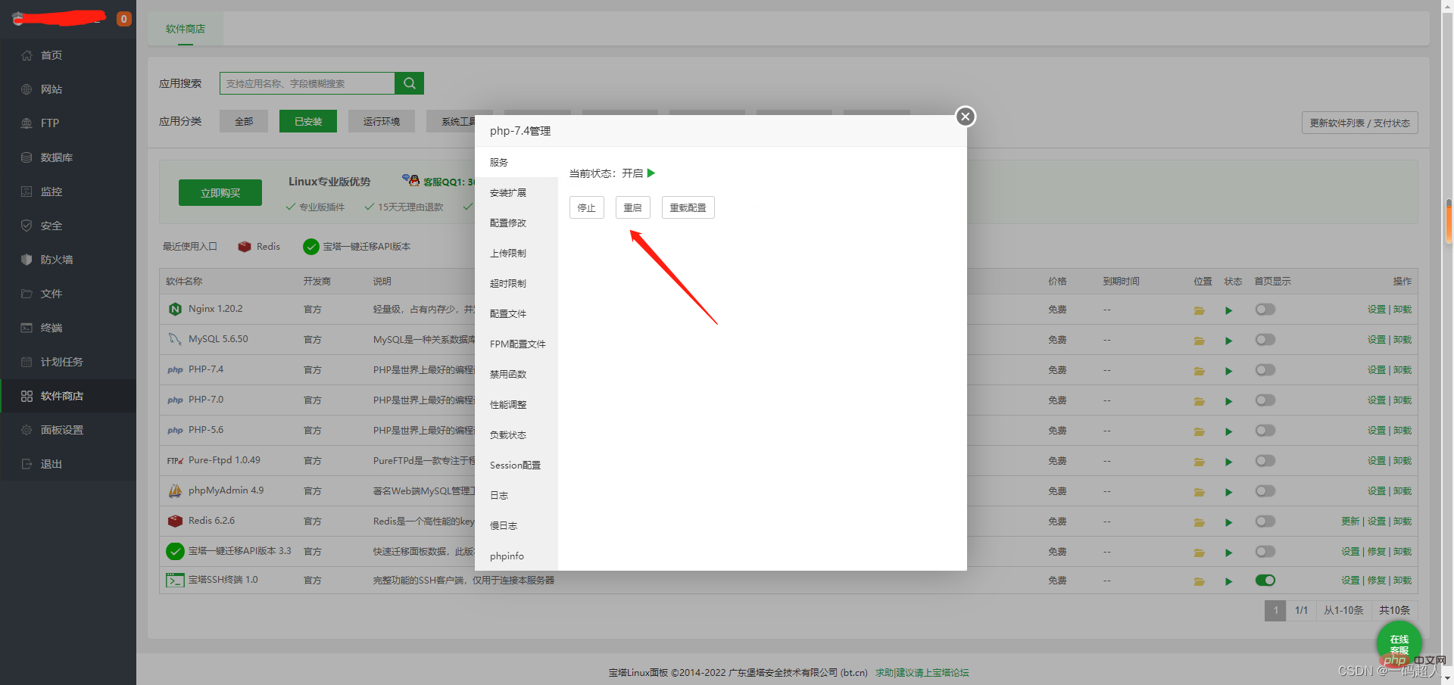Enable homepage display for Pure-Ftpd 1.0.49
Viewport: 1454px width, 685px height.
pyautogui.click(x=1265, y=461)
